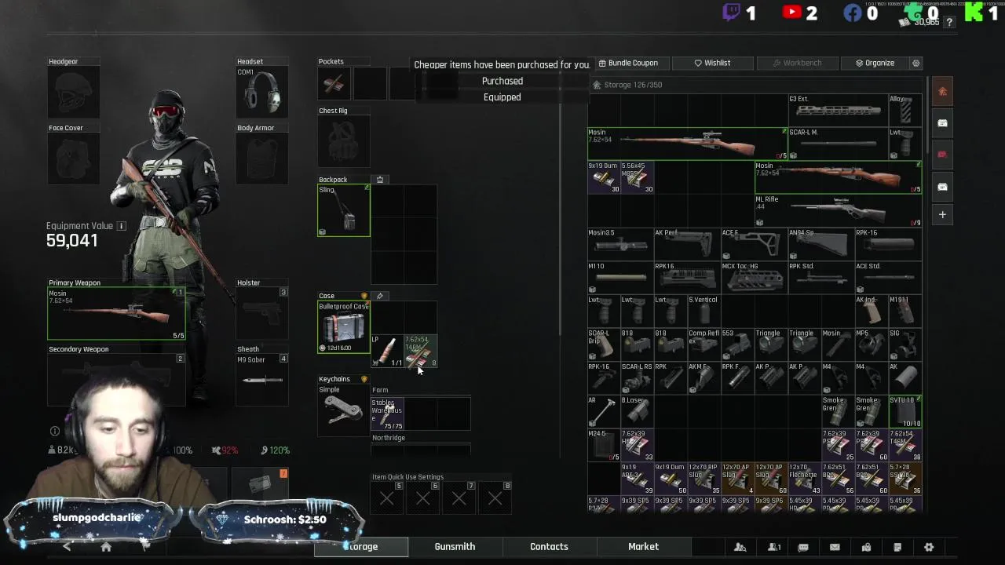Click the Twitch icon in stream overlay
This screenshot has width=1005, height=565.
tap(731, 12)
